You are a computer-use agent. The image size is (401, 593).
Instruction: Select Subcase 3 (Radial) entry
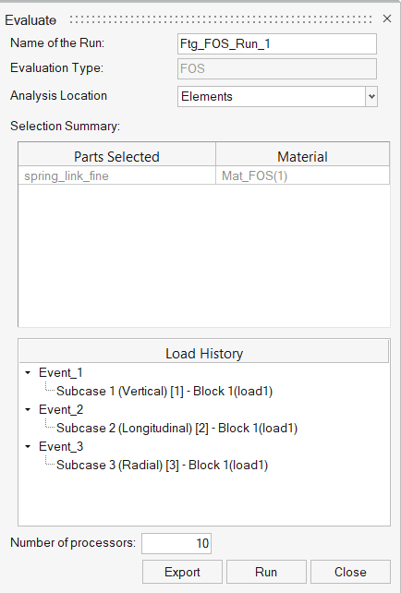tap(163, 466)
